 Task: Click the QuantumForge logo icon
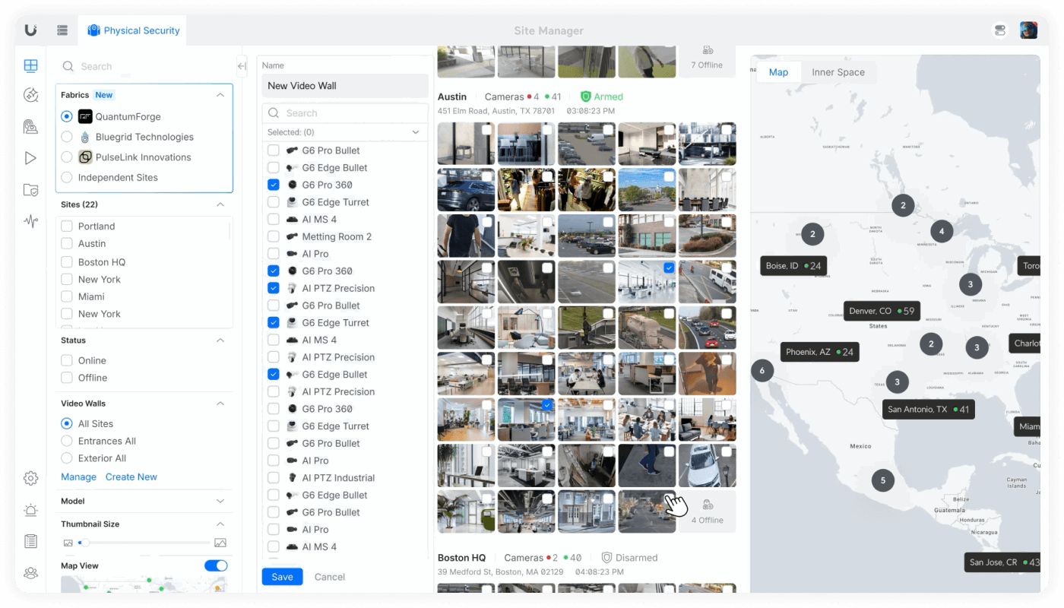pyautogui.click(x=85, y=117)
